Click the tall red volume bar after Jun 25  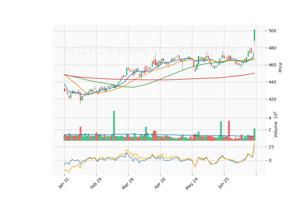229,131
